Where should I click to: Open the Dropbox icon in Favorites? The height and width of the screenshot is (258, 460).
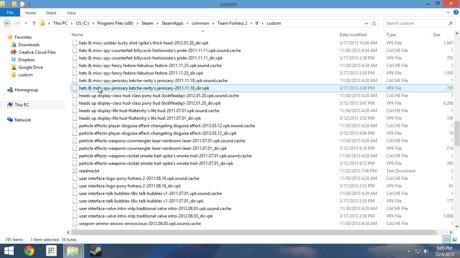14,60
